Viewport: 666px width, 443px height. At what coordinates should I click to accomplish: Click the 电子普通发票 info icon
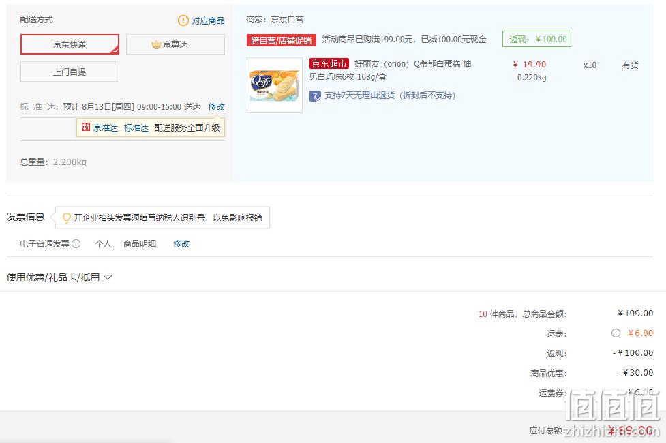[x=76, y=244]
